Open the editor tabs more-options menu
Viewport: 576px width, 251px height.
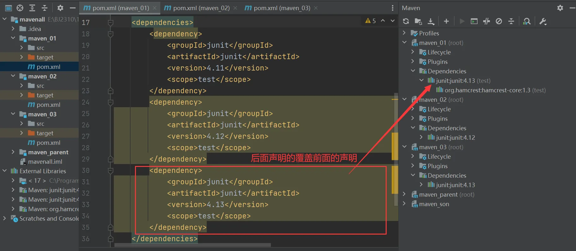coord(393,8)
